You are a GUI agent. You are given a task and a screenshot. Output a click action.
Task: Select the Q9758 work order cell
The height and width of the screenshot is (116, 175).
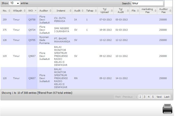click(32, 19)
